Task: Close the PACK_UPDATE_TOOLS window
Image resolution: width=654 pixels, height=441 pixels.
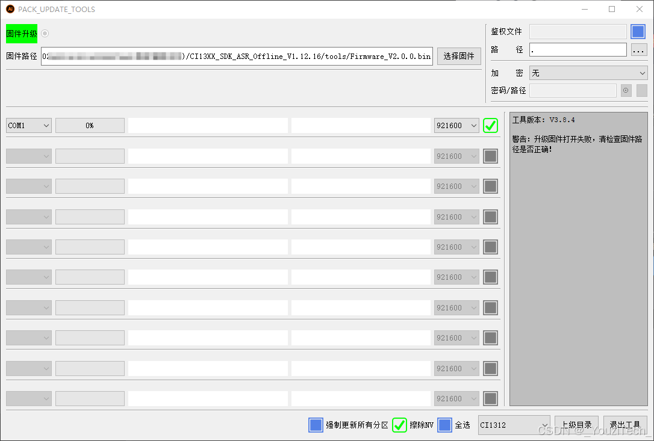Action: coord(640,9)
